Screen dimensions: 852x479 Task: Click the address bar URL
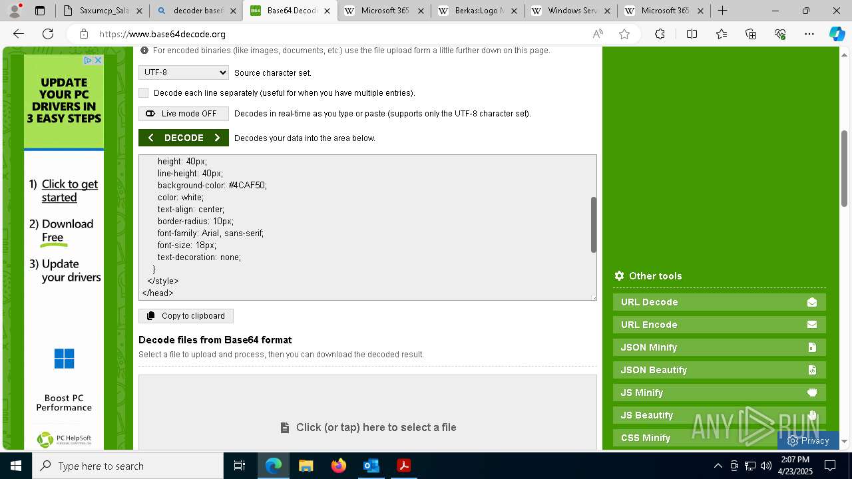pos(162,34)
